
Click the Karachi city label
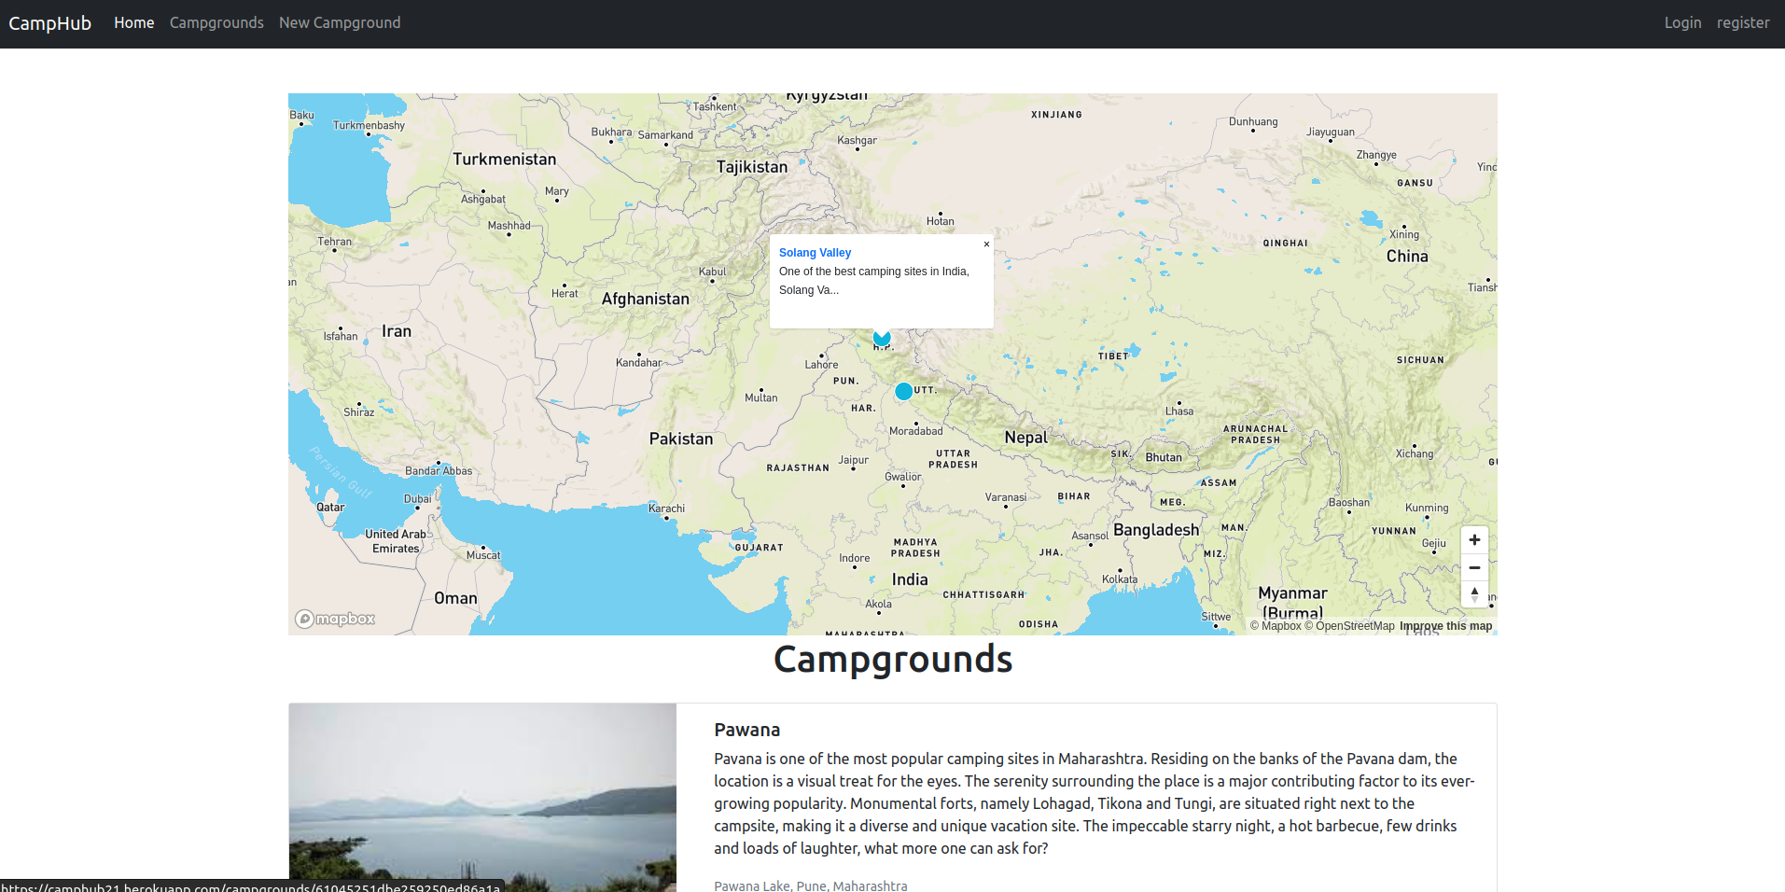pyautogui.click(x=667, y=509)
